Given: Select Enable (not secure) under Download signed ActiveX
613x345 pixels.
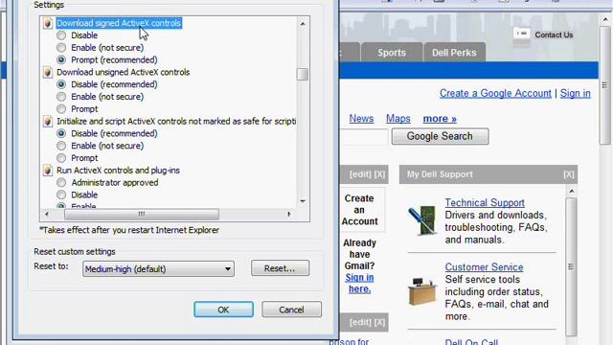Looking at the screenshot, I should tap(61, 48).
